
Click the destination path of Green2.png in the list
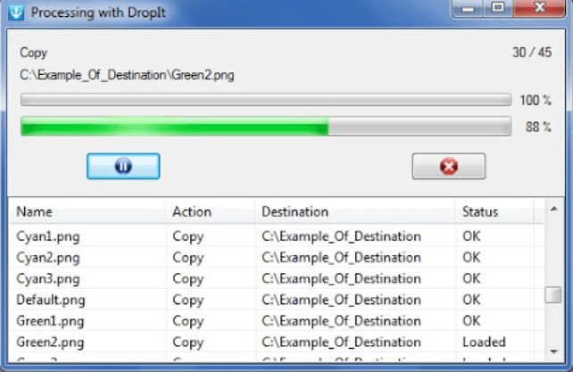coord(341,343)
